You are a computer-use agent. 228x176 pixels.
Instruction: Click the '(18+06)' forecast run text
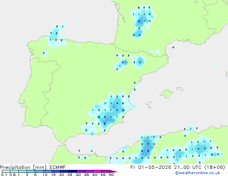(215, 167)
